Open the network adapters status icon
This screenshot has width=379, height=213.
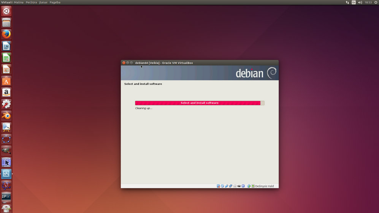[x=231, y=186]
